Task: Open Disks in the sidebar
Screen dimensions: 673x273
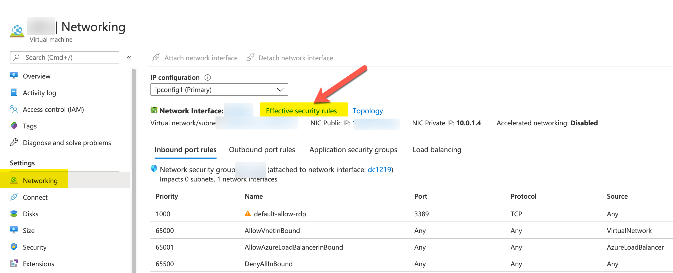Action: click(30, 214)
